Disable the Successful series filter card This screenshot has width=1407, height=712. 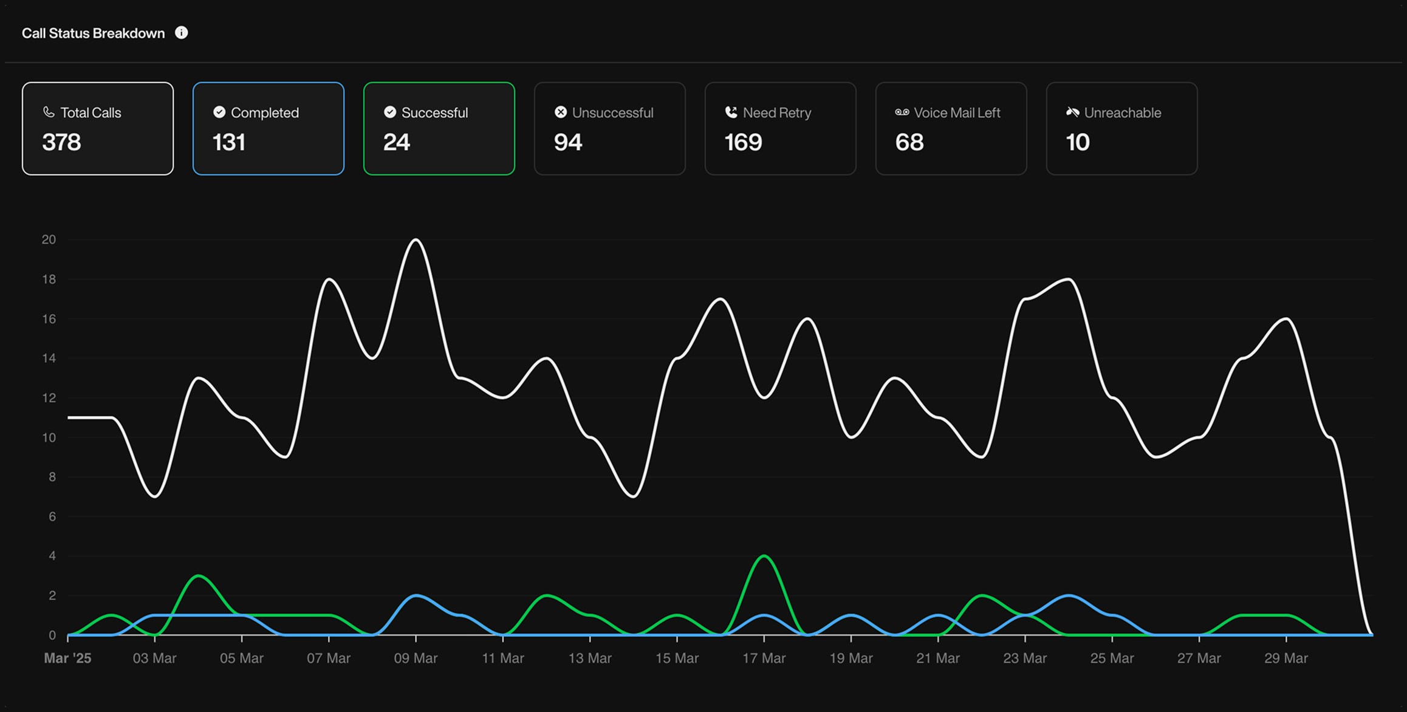[439, 128]
